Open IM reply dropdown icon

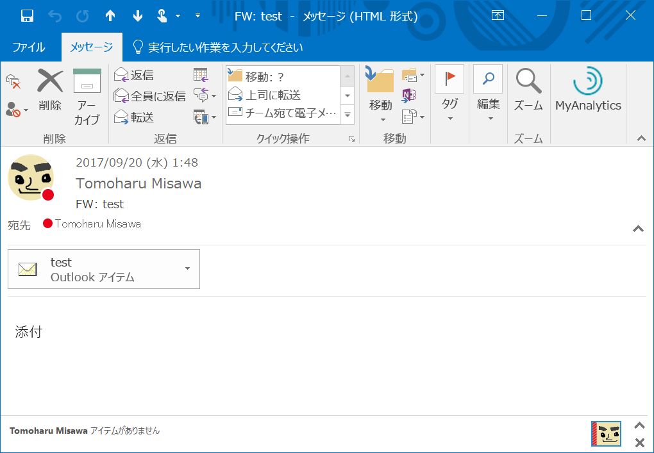(205, 96)
